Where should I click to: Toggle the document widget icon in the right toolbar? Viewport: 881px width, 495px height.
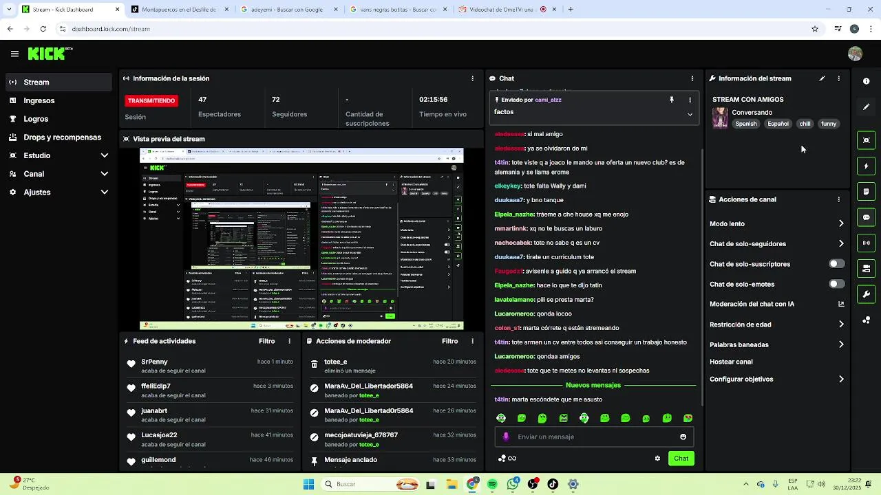tap(866, 191)
